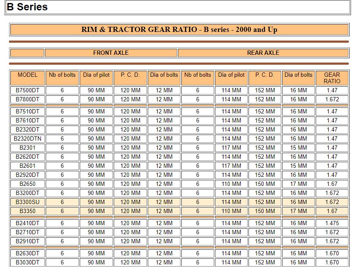354x267 pixels.
Task: Select model cell B7610DT
Action: coord(28,120)
